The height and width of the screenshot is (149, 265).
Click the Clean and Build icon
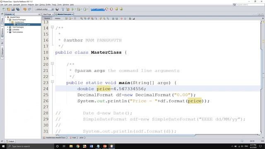68,9
